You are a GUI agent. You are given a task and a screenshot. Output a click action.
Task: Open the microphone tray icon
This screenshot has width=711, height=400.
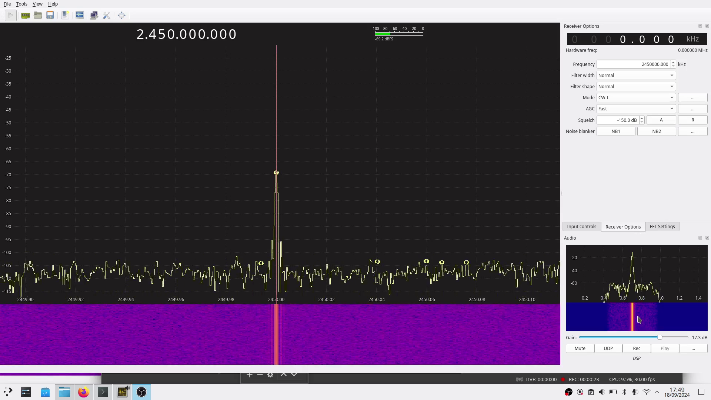635,392
